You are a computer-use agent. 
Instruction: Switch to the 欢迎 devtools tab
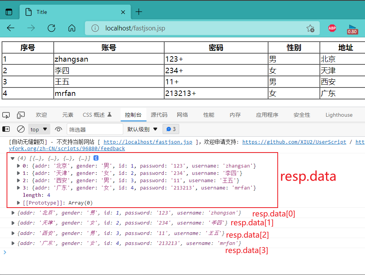pos(41,115)
